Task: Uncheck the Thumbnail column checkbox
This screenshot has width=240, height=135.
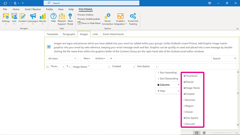Action: tap(184, 76)
